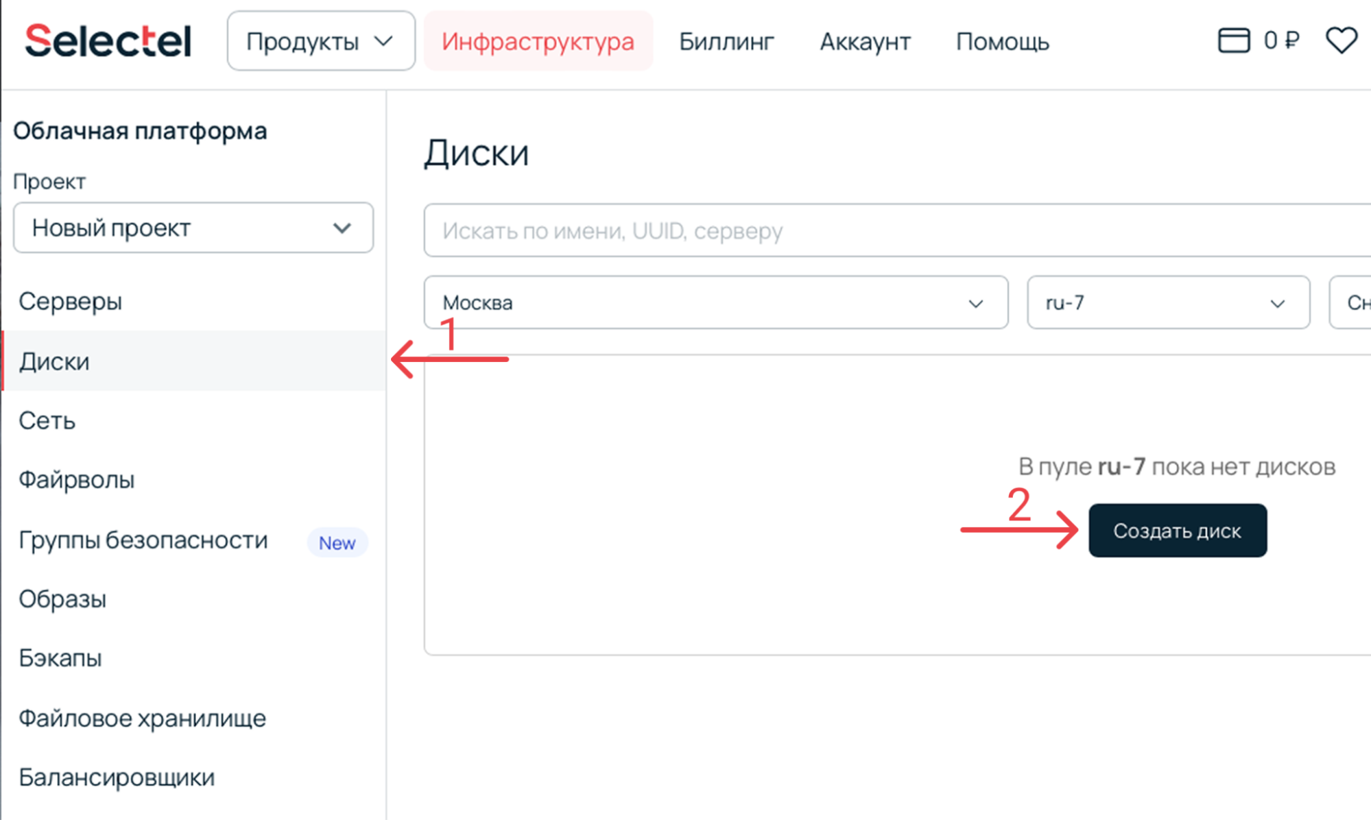Switch to the Инфраструктура tab
This screenshot has width=1371, height=820.
coord(538,41)
